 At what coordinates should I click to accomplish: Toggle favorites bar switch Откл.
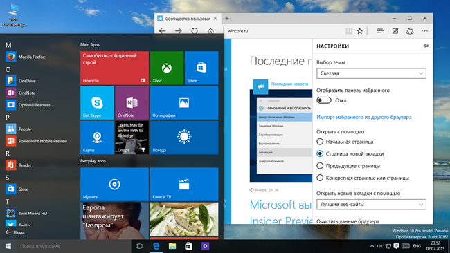[324, 100]
